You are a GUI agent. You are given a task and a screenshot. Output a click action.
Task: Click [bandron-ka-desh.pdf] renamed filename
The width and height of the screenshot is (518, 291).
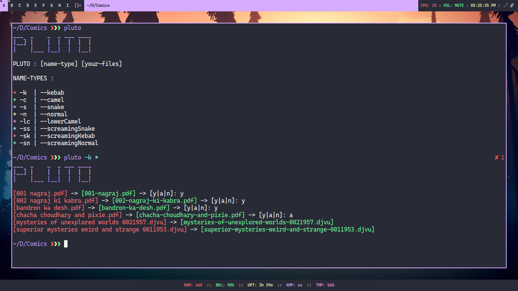pyautogui.click(x=134, y=208)
